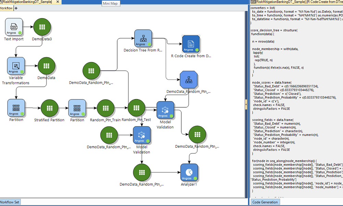Select the Analyzer1 pie chart node
The width and height of the screenshot is (343, 206).
(189, 172)
